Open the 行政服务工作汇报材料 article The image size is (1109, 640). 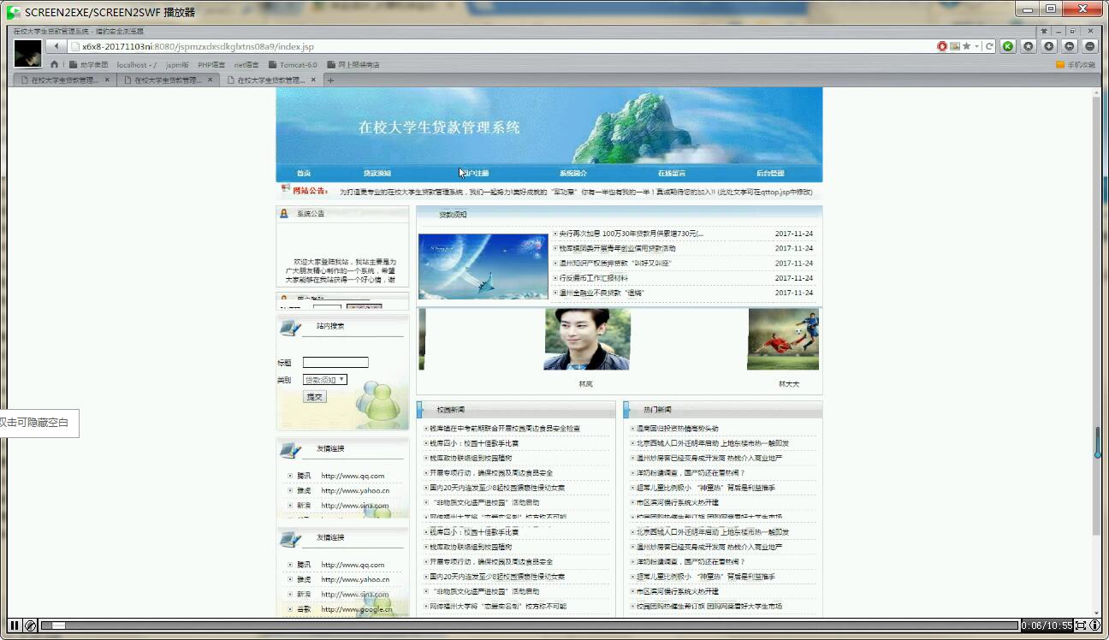[593, 278]
